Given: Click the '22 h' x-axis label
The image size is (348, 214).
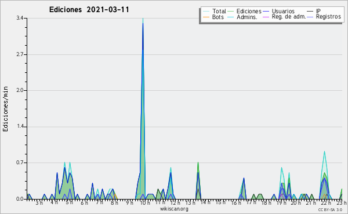Looking at the screenshot, I should tap(326, 202).
